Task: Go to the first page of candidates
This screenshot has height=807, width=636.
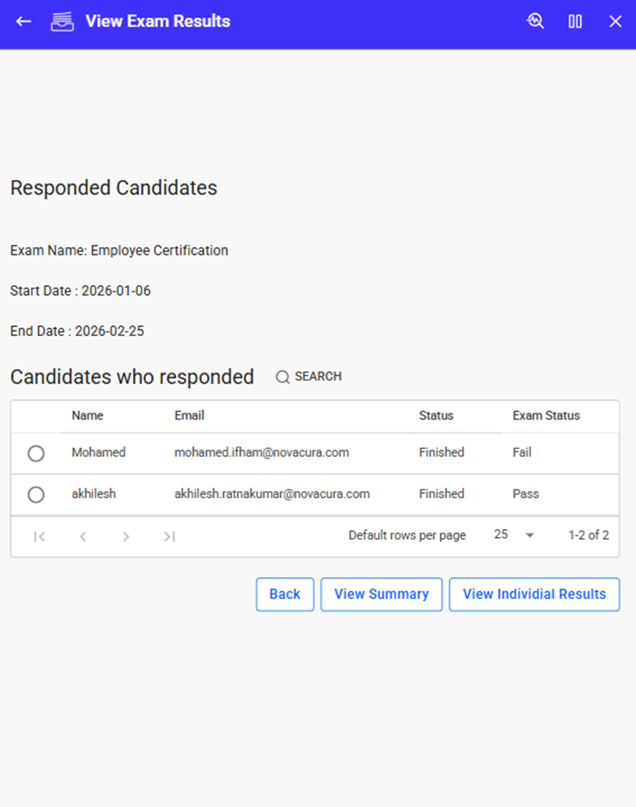Action: pyautogui.click(x=39, y=536)
